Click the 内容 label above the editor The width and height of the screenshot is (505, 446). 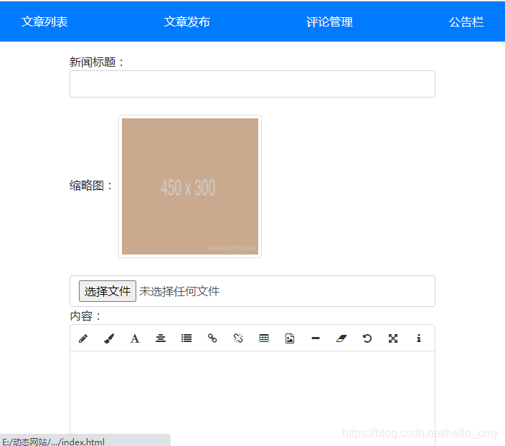tap(85, 316)
